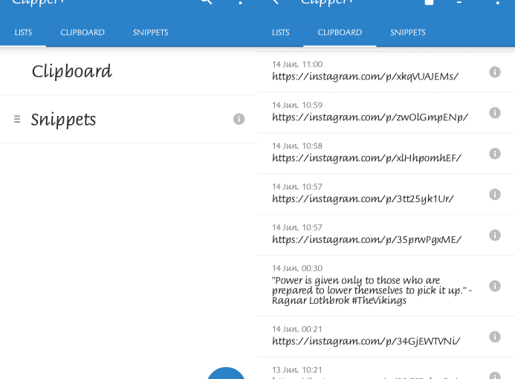Click the "14 Jun, 00:21" timestamp

(297, 329)
